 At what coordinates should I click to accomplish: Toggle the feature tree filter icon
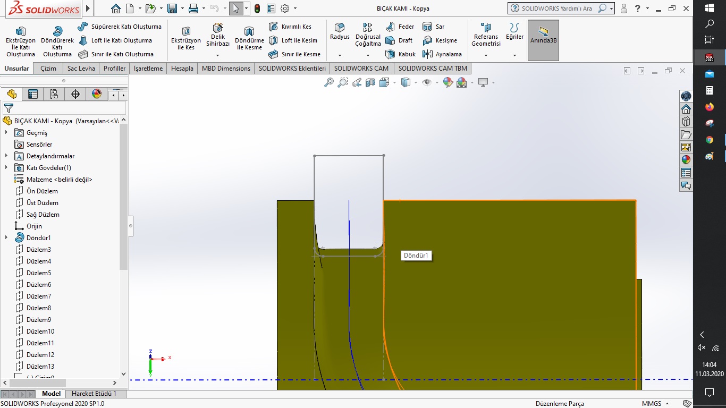tap(9, 108)
